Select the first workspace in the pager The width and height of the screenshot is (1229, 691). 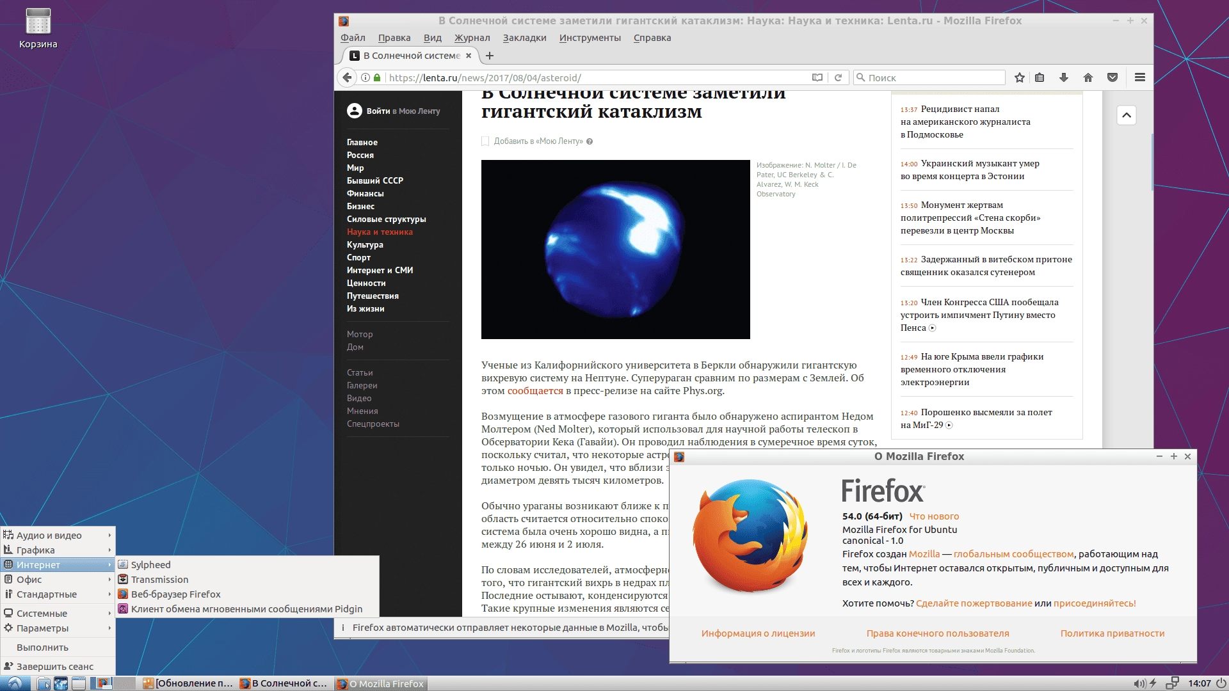(102, 683)
